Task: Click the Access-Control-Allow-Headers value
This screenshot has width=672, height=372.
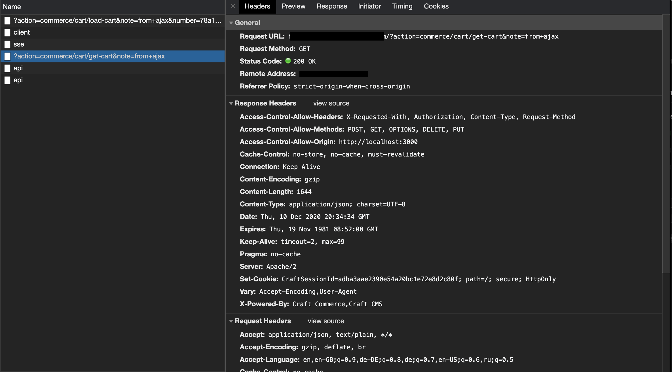Action: pos(461,117)
